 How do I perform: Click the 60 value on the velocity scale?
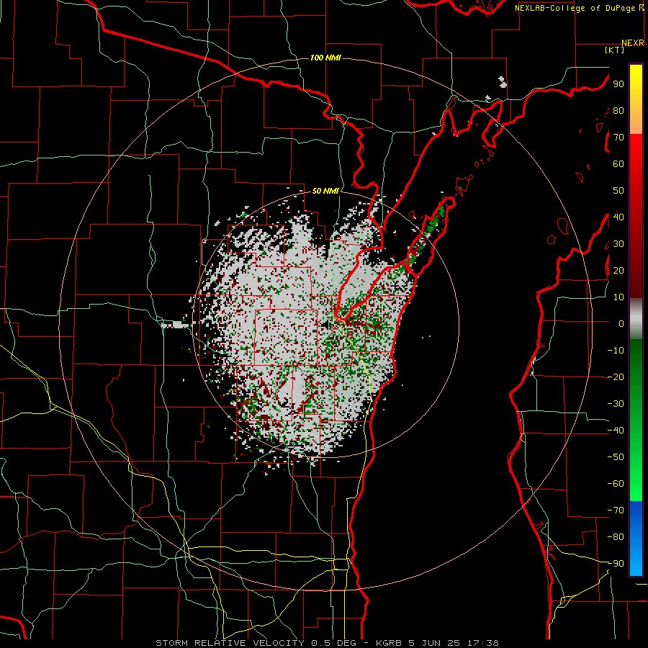coord(618,163)
